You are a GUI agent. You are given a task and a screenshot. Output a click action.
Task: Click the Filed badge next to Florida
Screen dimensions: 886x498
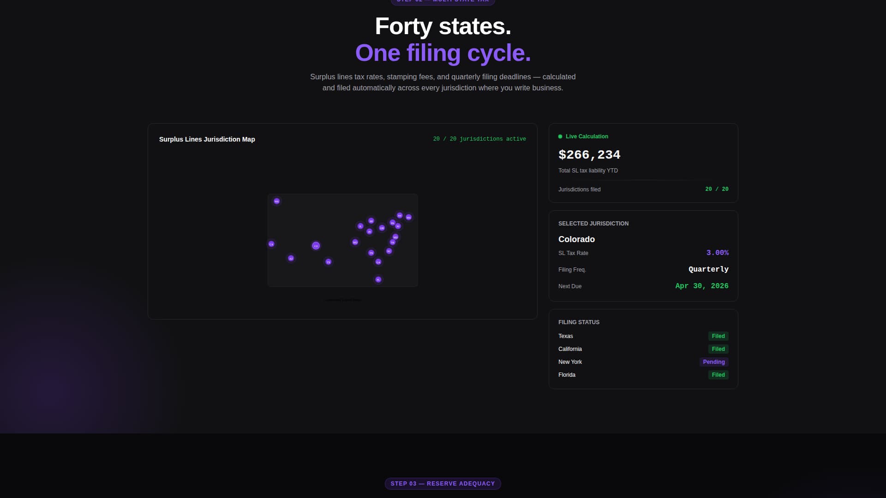(x=718, y=375)
